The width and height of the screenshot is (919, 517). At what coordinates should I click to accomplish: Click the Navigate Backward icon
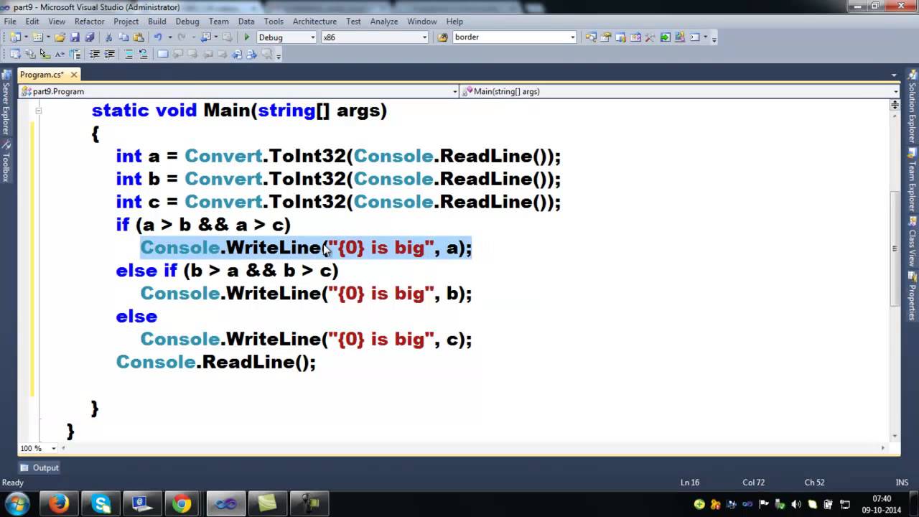[206, 37]
